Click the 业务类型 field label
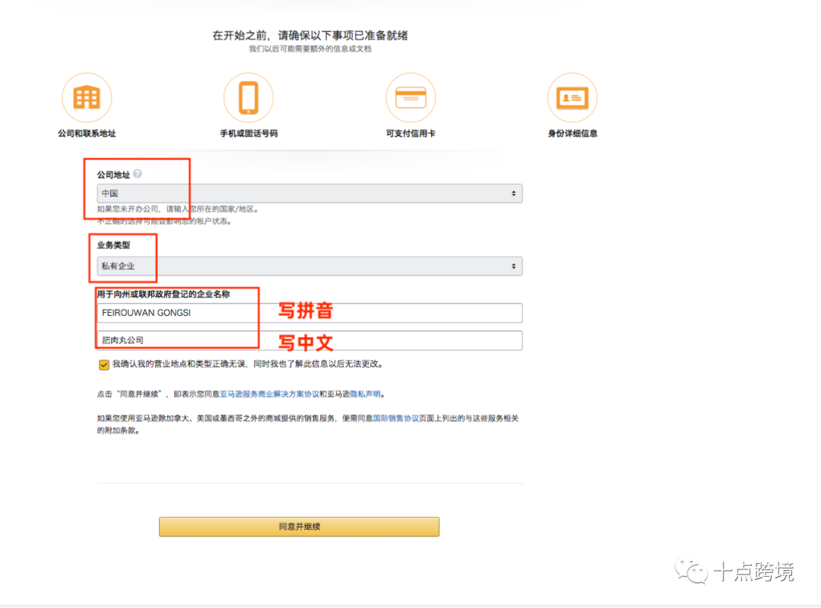This screenshot has height=608, width=821. click(113, 245)
